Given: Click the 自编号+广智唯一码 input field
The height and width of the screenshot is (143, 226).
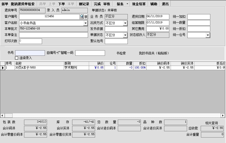Looking at the screenshot, I should [90, 53].
